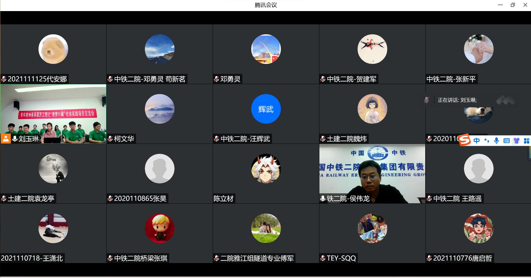Click the 陈立材 name label
531x278 pixels.
click(x=224, y=199)
